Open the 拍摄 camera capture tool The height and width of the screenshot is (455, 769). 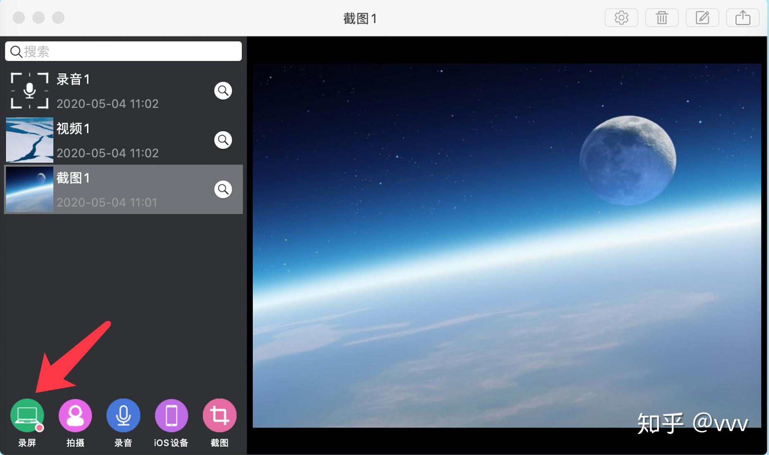tap(75, 416)
